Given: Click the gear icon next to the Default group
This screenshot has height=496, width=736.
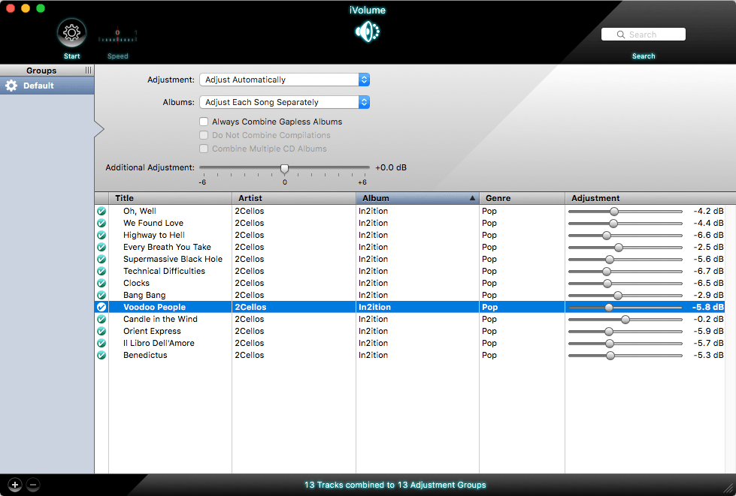Looking at the screenshot, I should 11,85.
